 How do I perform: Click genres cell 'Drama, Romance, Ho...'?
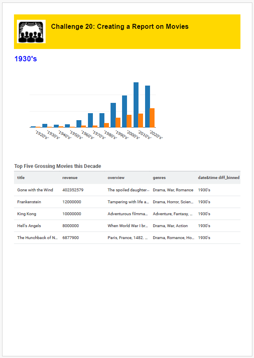[173, 237]
